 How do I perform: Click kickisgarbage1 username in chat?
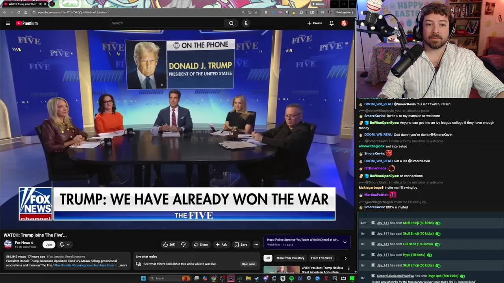click(x=371, y=188)
